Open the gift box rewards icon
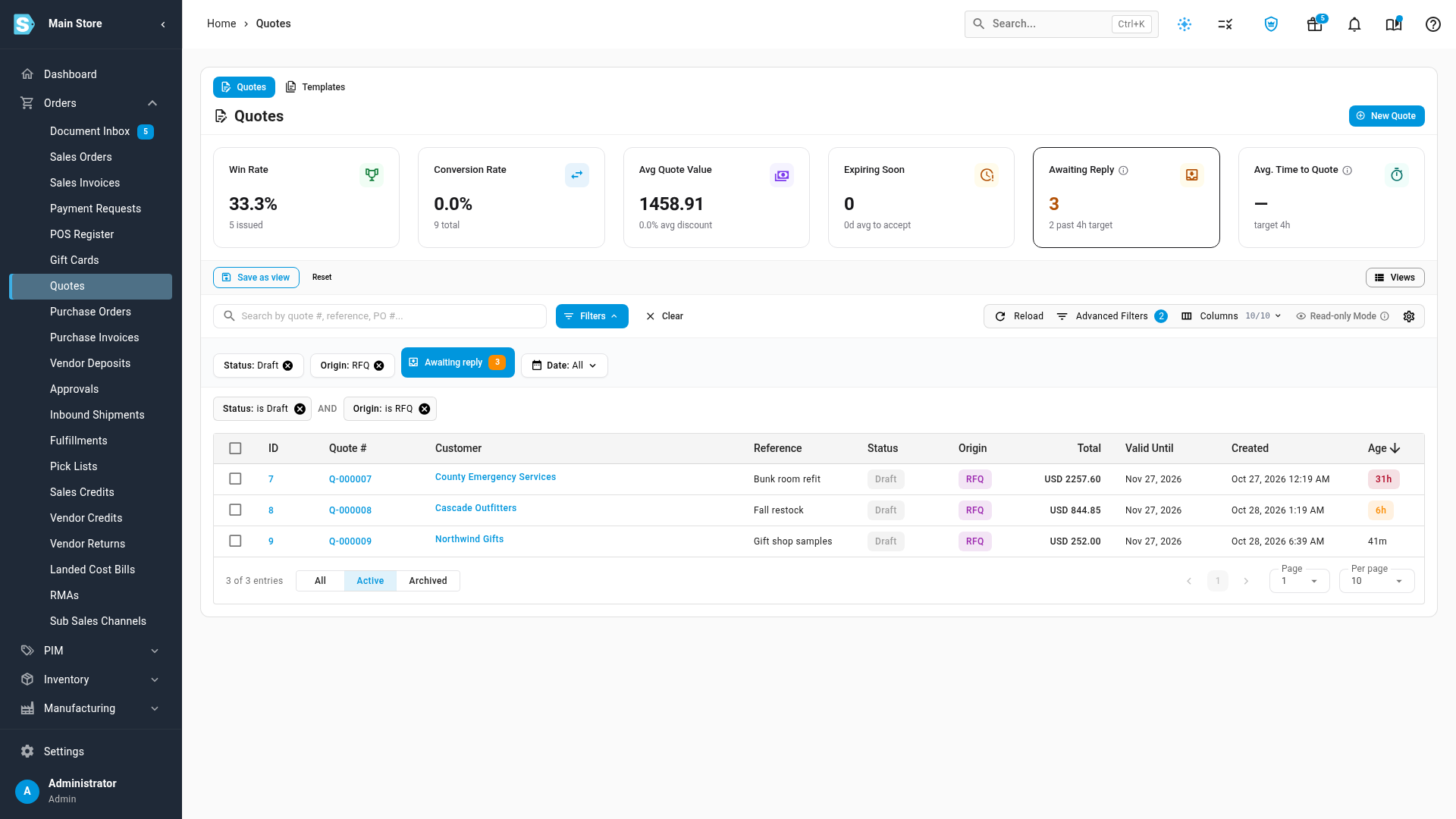Image resolution: width=1456 pixels, height=819 pixels. coord(1315,24)
